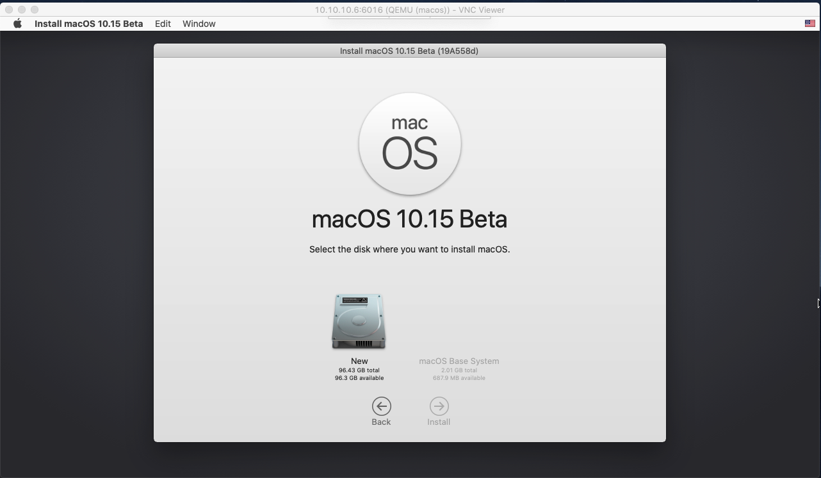This screenshot has width=821, height=478.
Task: Click the text "687.9 MB available"
Action: [x=459, y=378]
